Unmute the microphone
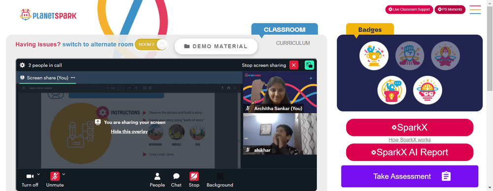 click(55, 180)
